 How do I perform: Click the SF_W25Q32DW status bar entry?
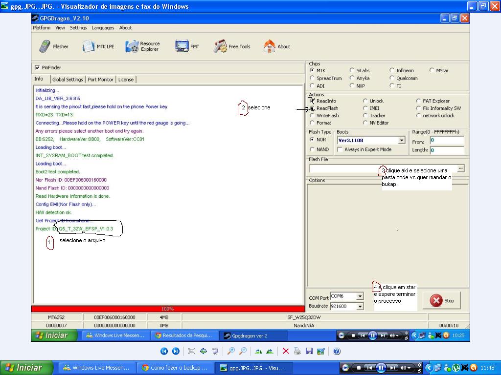pyautogui.click(x=304, y=317)
